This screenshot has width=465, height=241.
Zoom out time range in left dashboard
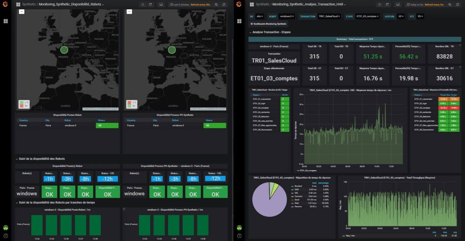[216, 5]
